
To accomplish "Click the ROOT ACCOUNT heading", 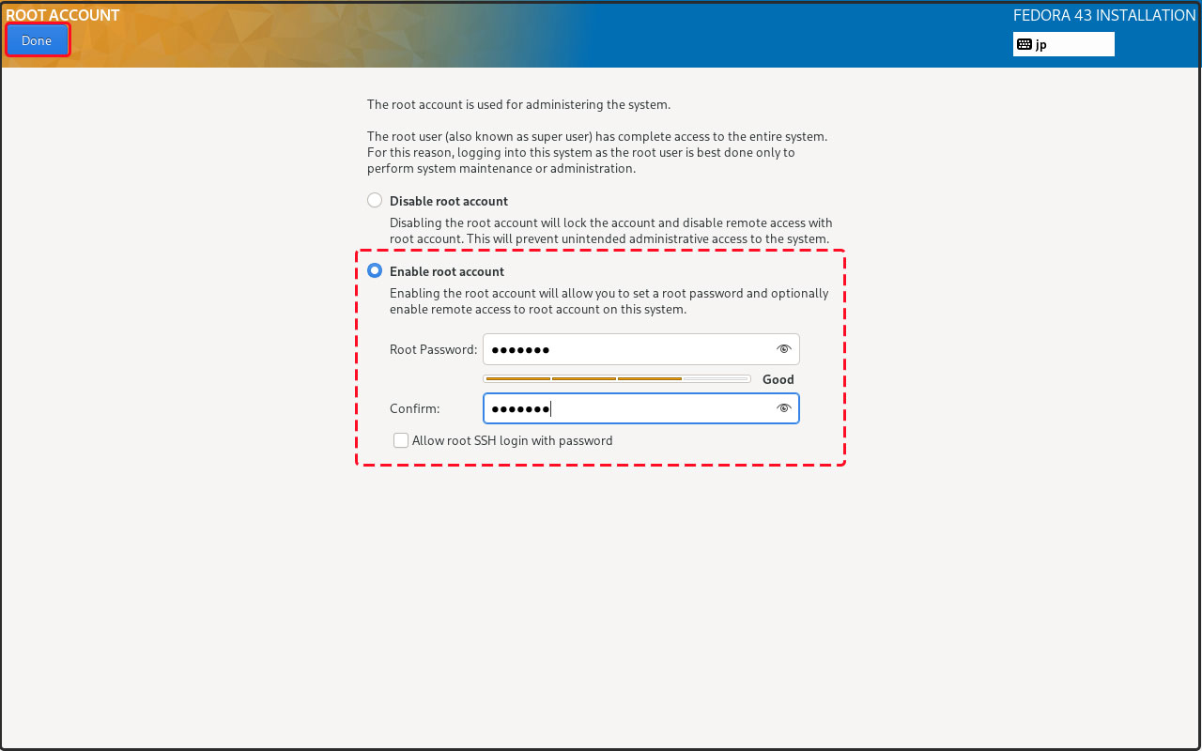I will point(63,15).
